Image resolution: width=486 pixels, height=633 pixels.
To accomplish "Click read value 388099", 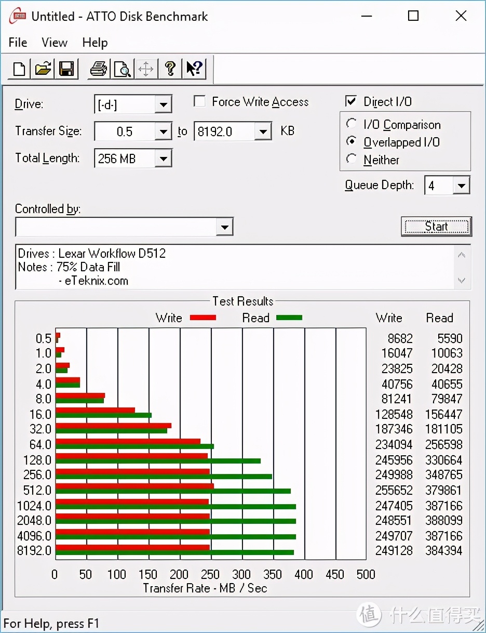I will tap(444, 520).
